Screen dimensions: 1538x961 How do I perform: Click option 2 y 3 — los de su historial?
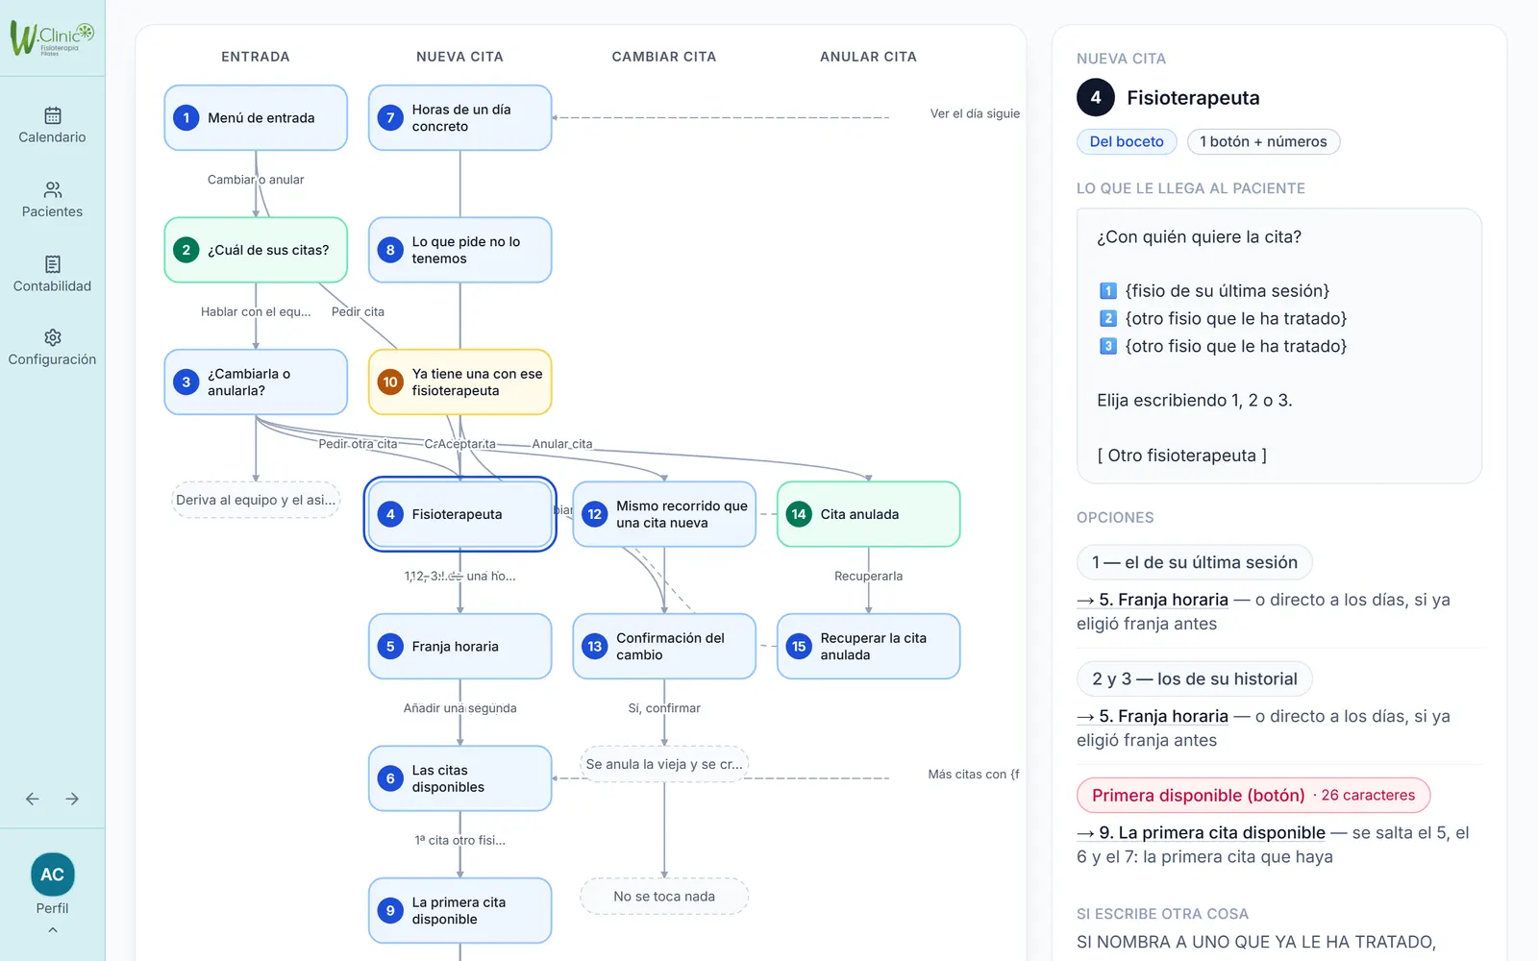click(1195, 678)
